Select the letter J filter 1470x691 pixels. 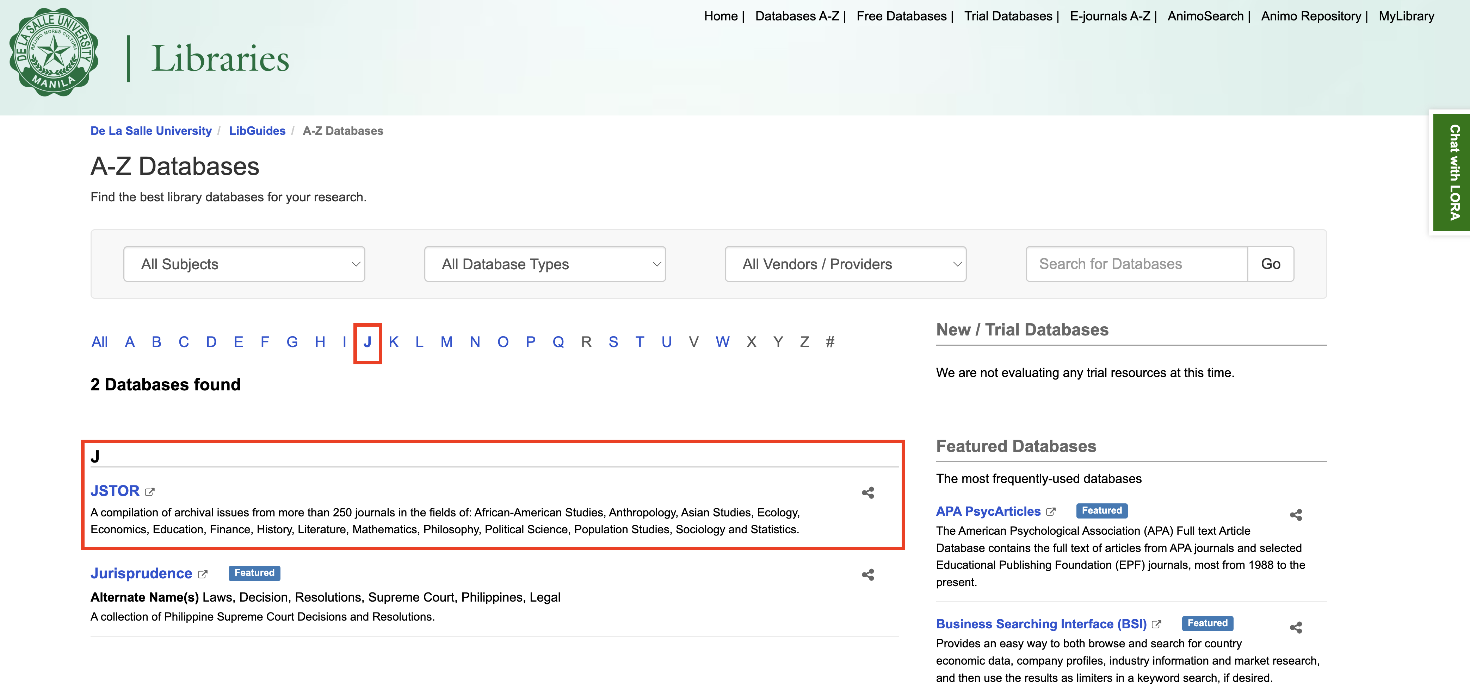(367, 342)
